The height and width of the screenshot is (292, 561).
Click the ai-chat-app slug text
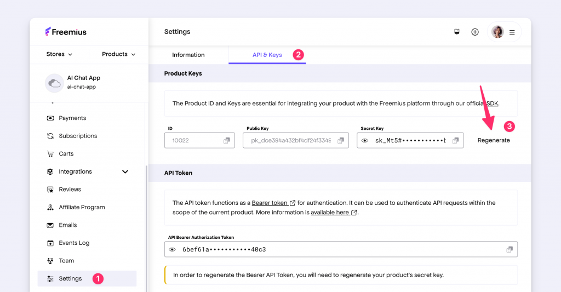[x=82, y=87]
